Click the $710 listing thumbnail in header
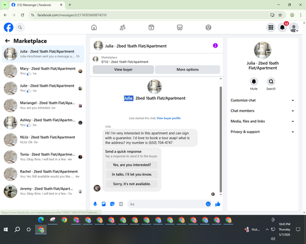Screen dimensions: 306x244 coord(95,59)
